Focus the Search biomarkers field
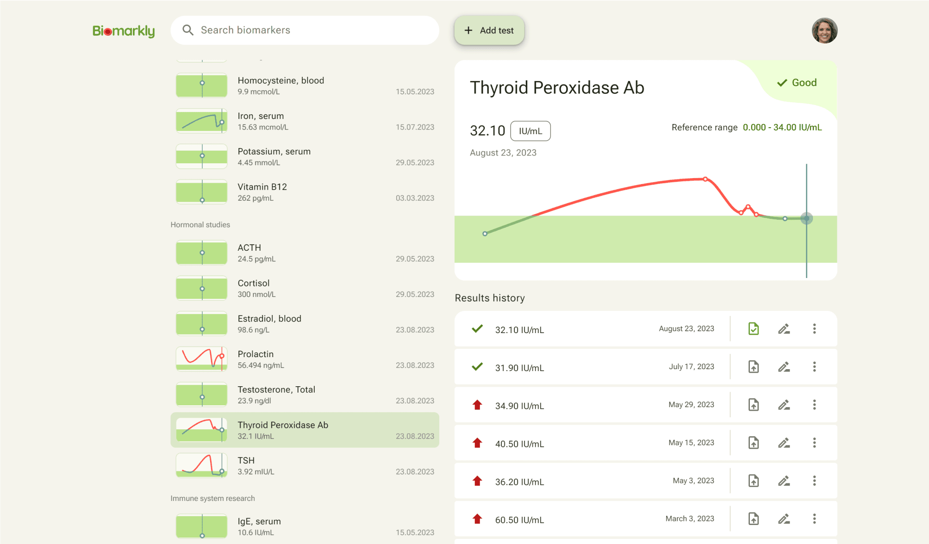929x544 pixels. coord(305,30)
